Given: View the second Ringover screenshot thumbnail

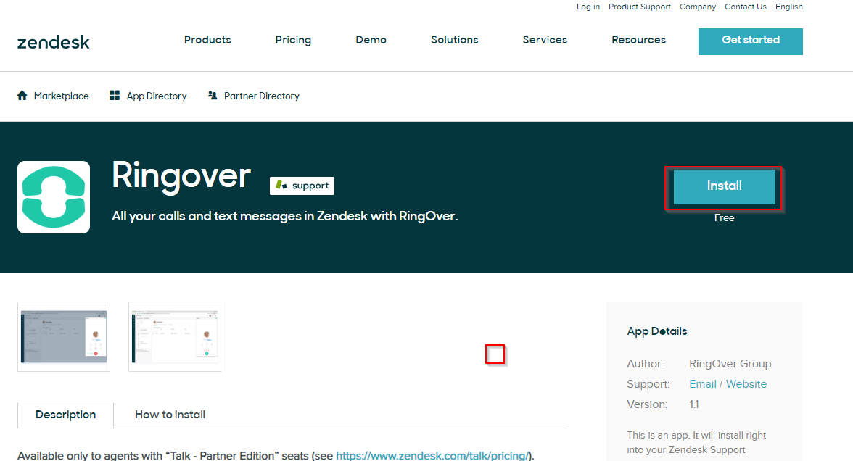Looking at the screenshot, I should coord(175,336).
